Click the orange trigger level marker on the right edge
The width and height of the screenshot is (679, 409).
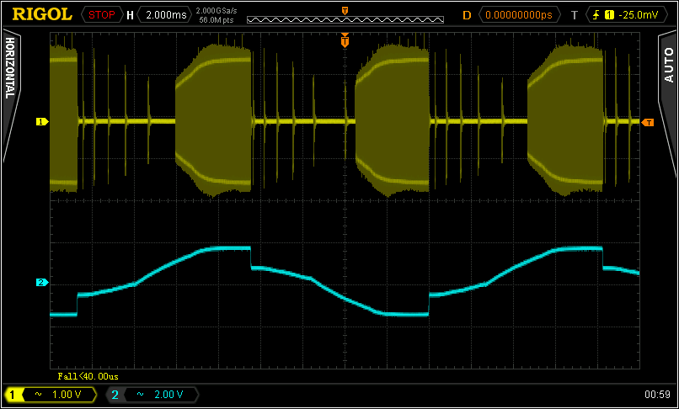(648, 123)
